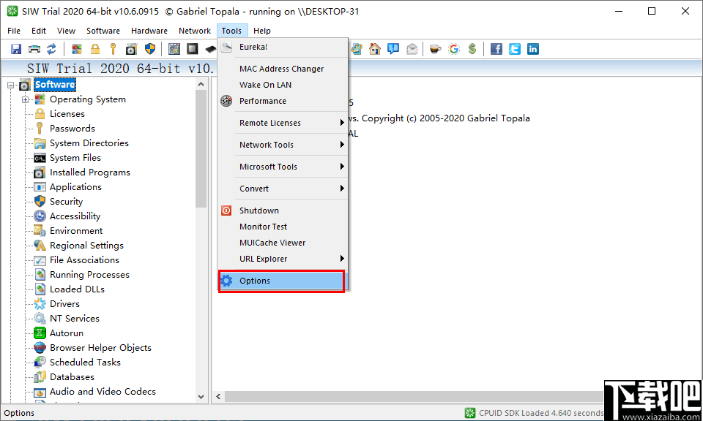Viewport: 703px width, 421px height.
Task: Select System Directories in the tree
Action: point(89,143)
